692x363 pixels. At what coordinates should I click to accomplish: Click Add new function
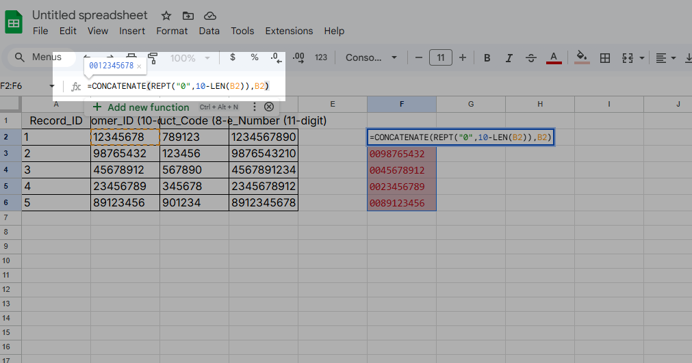pos(148,107)
